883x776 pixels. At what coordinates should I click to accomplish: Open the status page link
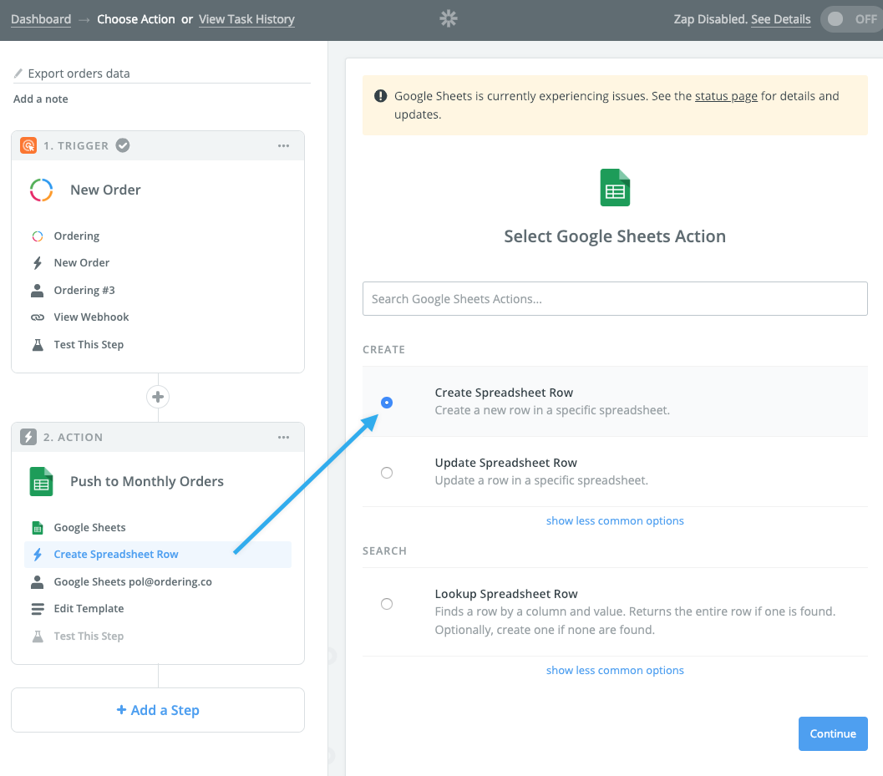click(726, 96)
